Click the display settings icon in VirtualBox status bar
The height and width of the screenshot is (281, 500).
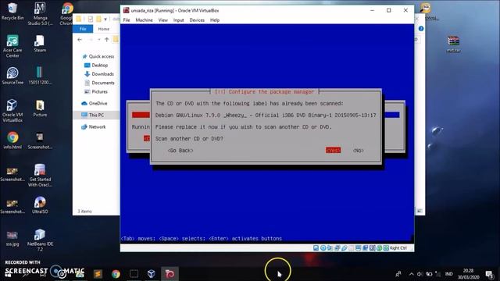(x=358, y=248)
